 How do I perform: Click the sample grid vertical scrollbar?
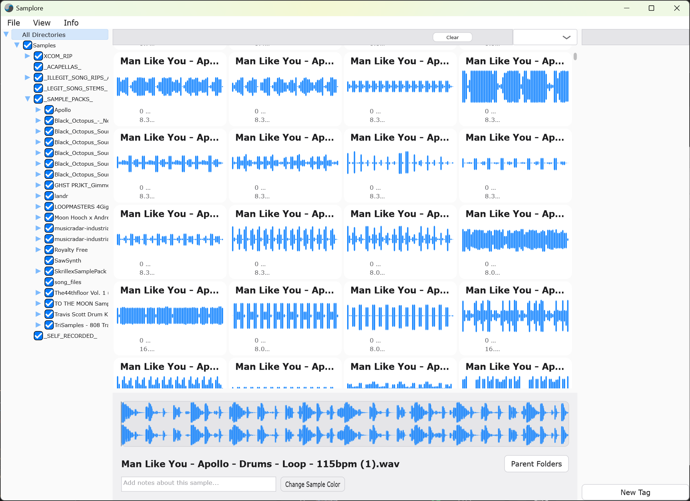pyautogui.click(x=575, y=57)
